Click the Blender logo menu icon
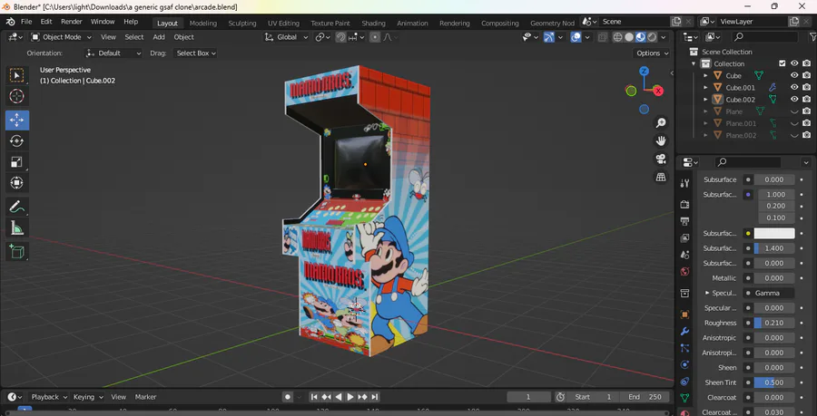 click(x=11, y=22)
